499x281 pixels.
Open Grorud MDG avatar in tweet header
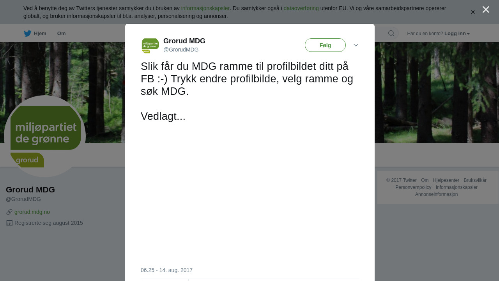tap(150, 46)
